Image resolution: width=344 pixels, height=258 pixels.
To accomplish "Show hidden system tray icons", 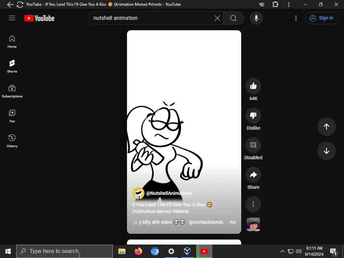I will 282,251.
